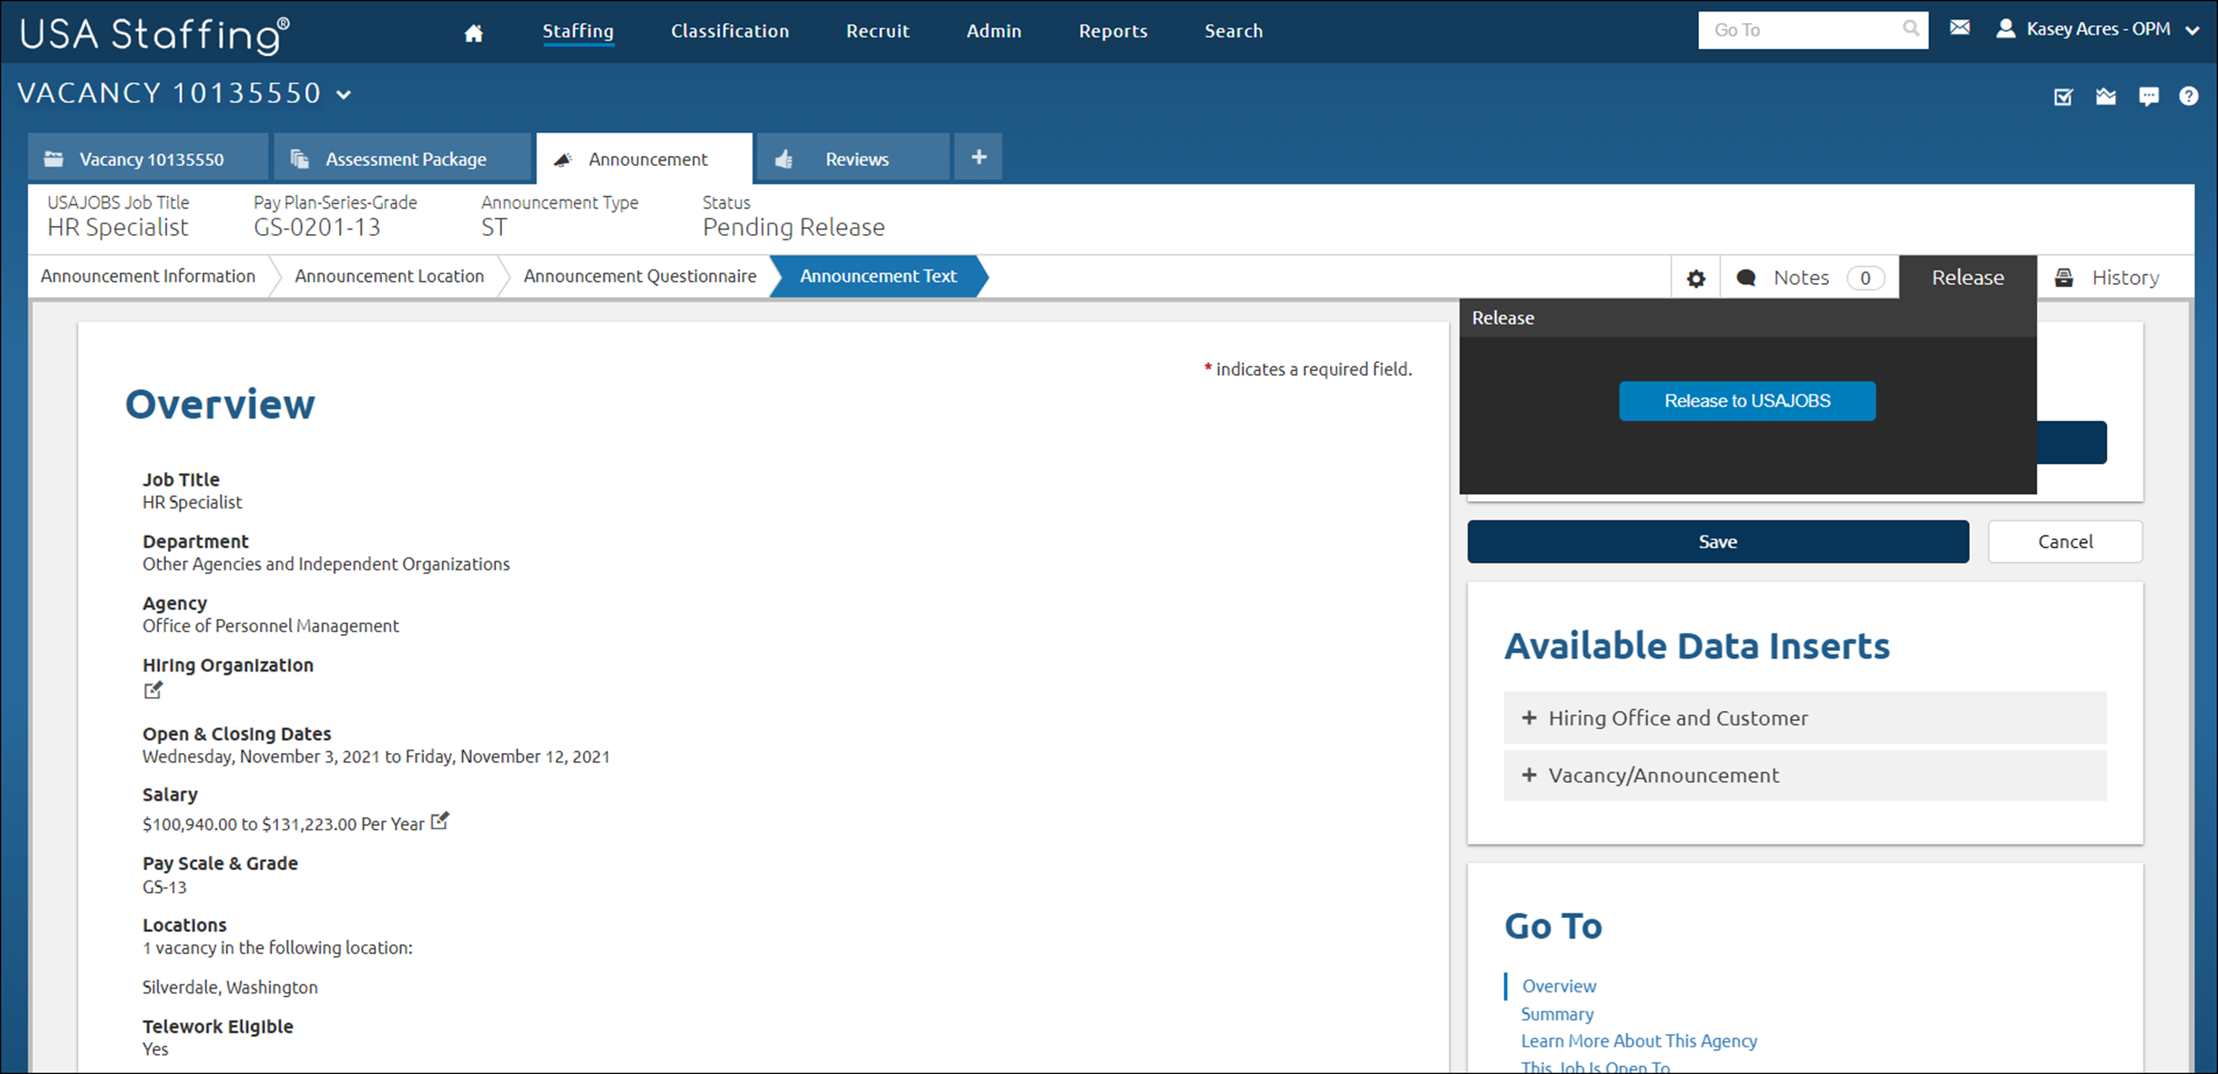Edit Hiring Organization using the pencil icon
The image size is (2218, 1074).
[x=153, y=690]
